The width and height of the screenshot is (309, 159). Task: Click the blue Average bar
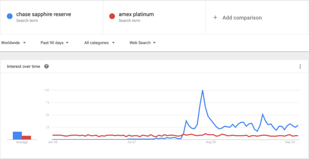(x=17, y=136)
